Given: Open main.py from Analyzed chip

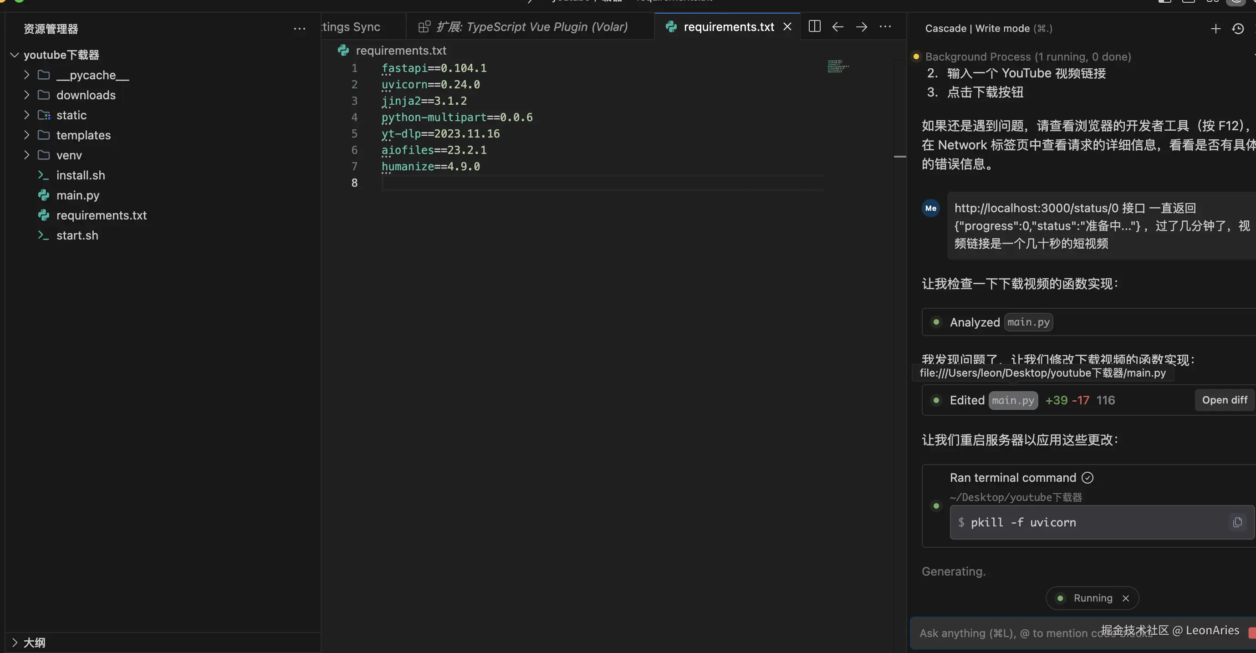Looking at the screenshot, I should pyautogui.click(x=1028, y=322).
